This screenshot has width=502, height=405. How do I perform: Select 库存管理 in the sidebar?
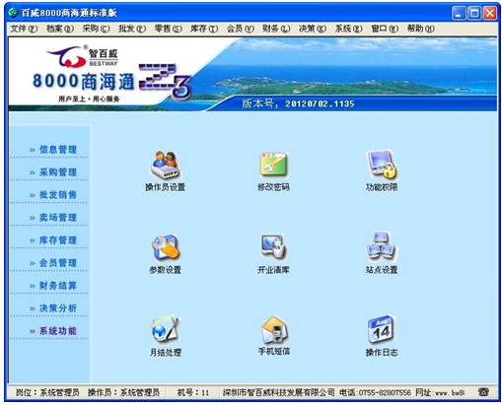point(58,240)
